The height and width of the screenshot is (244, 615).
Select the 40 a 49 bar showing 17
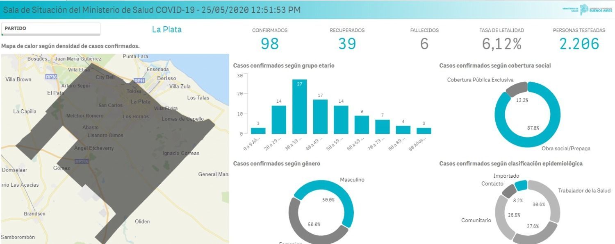(320, 117)
